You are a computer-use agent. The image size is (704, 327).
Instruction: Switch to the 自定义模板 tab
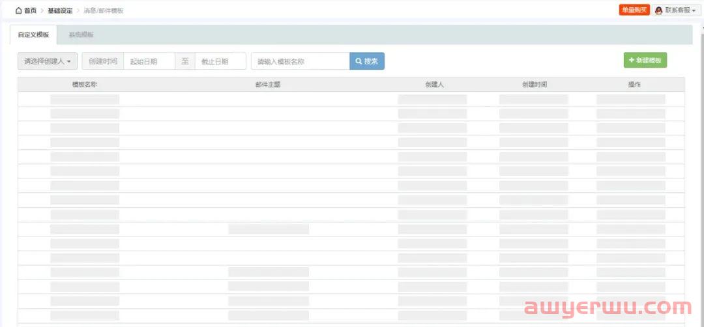click(x=34, y=35)
